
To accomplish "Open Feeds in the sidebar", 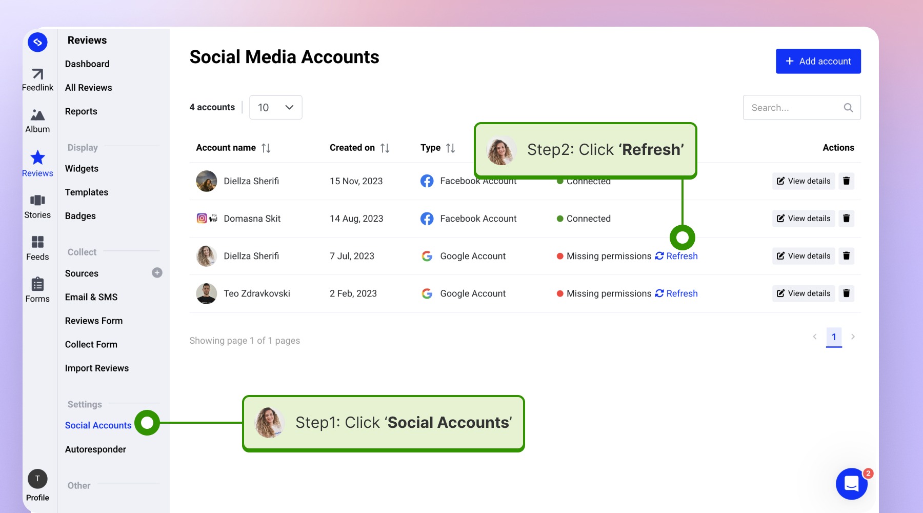I will 37,248.
